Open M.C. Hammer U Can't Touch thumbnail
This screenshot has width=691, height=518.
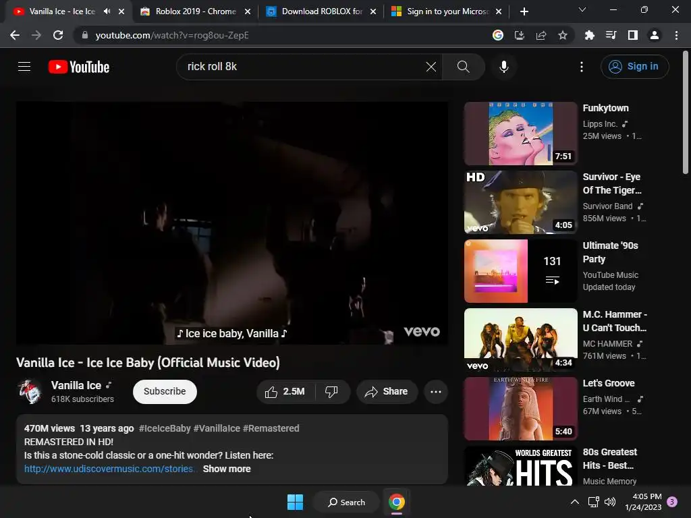click(x=520, y=340)
